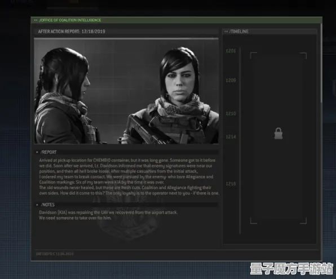This screenshot has height=279, width=336.
Task: Click the window's vertical scrollbar at right edge
Action: [x=321, y=63]
